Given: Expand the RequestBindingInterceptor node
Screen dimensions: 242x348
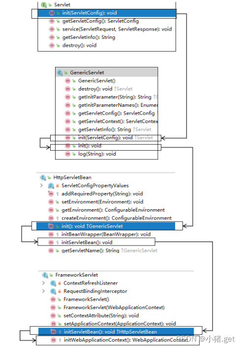Looking at the screenshot, I should [43, 291].
